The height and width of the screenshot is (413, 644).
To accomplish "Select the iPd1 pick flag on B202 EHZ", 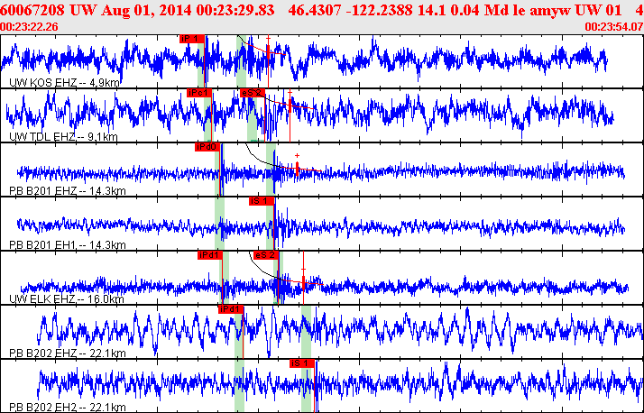I will tap(231, 309).
